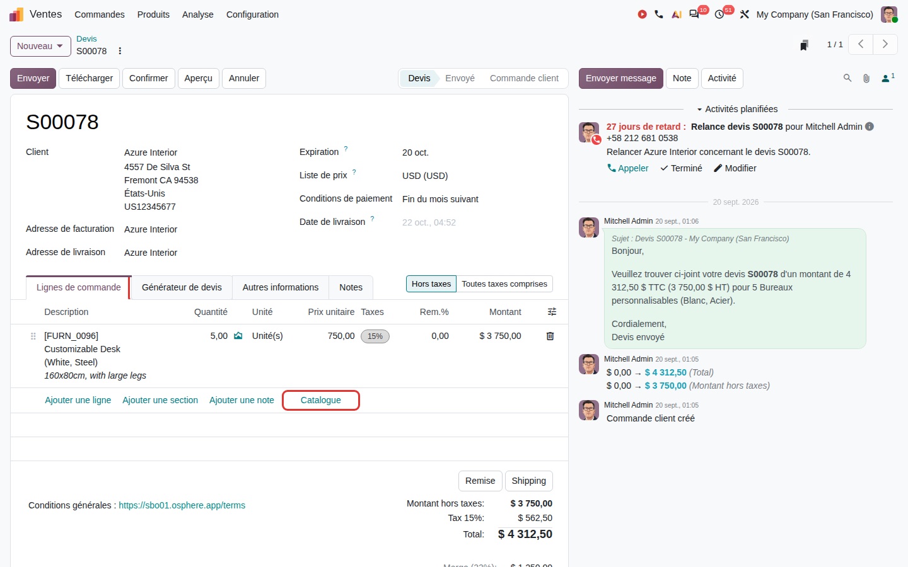Select the Hors taxes display option
Viewport: 908px width, 567px height.
tap(431, 284)
